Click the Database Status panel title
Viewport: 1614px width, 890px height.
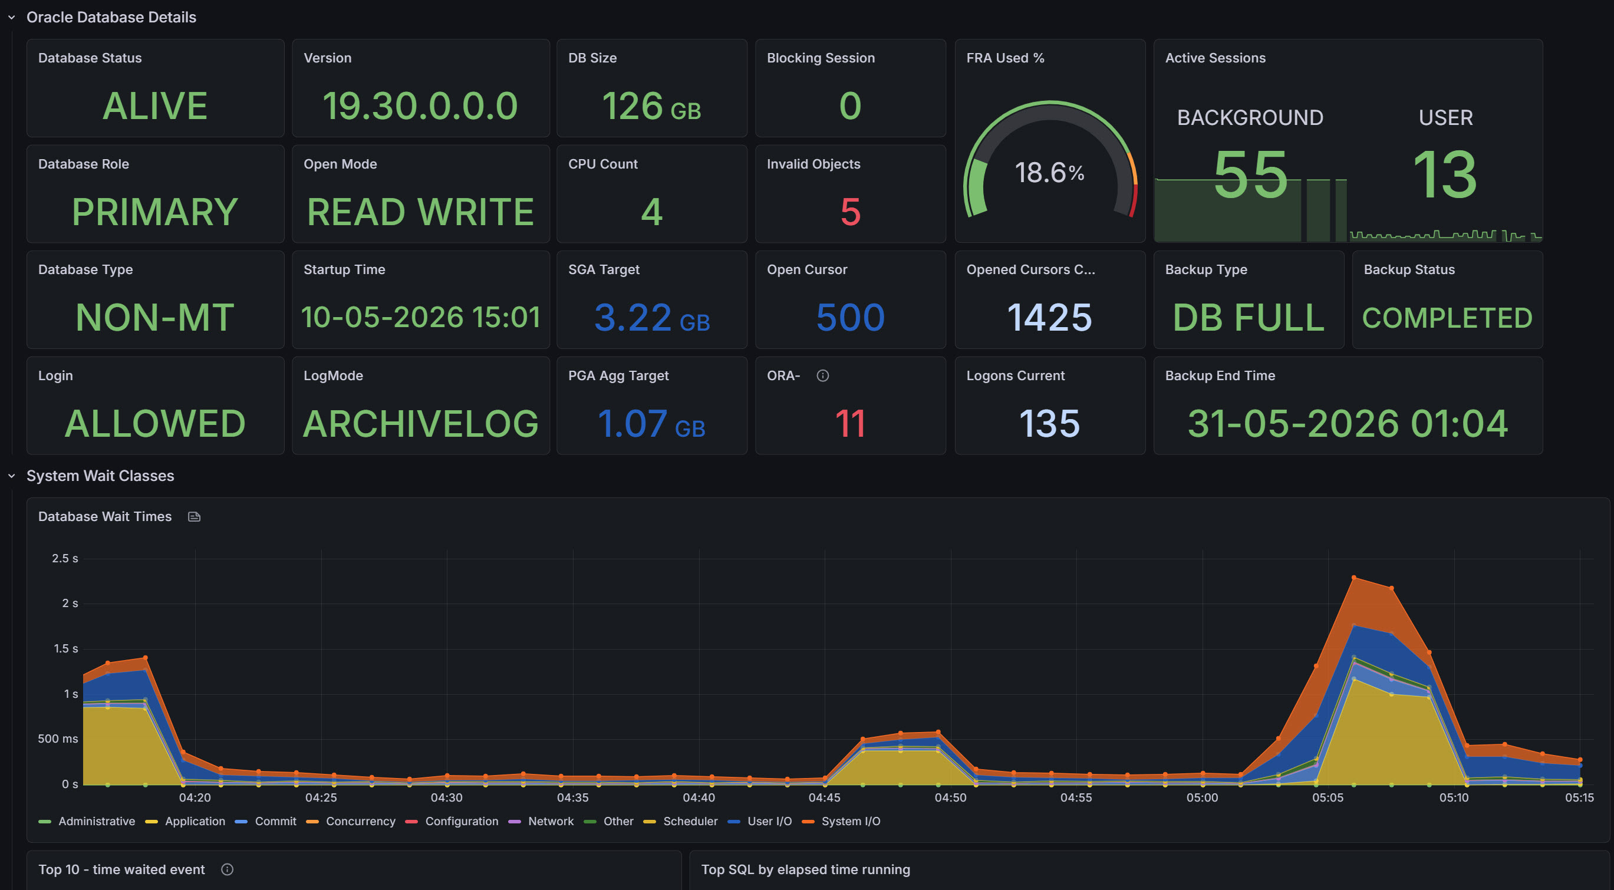click(90, 58)
